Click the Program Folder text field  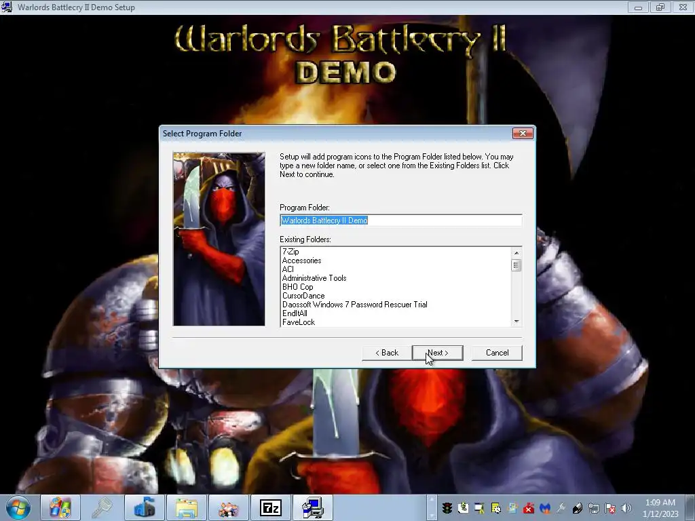tap(400, 220)
